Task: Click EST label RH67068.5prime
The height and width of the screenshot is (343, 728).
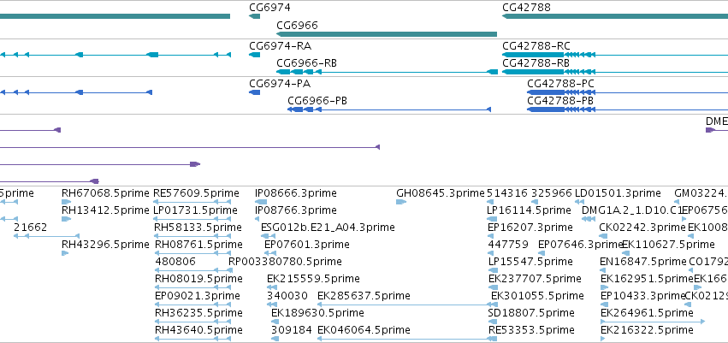Action: pyautogui.click(x=105, y=193)
